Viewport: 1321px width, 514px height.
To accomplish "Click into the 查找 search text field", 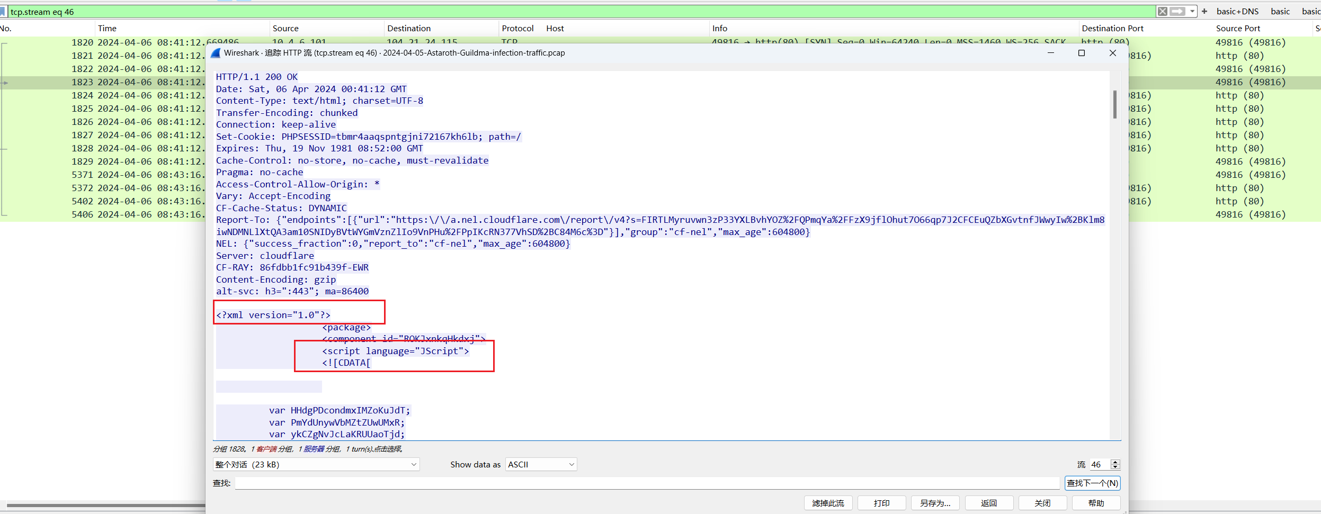I will coord(647,483).
